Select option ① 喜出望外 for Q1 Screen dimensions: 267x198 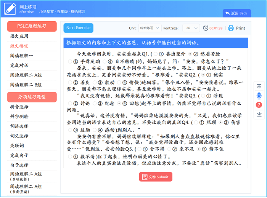point(156,54)
